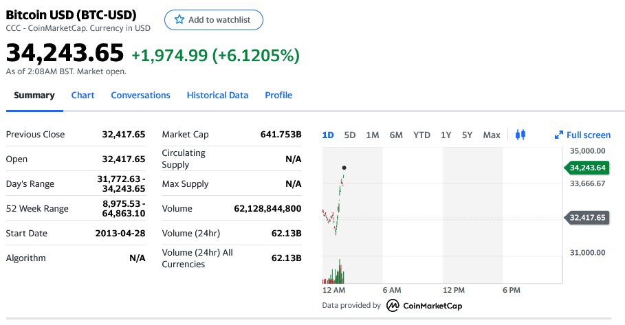Select the 5Y chart range
Image resolution: width=625 pixels, height=325 pixels.
(x=467, y=135)
